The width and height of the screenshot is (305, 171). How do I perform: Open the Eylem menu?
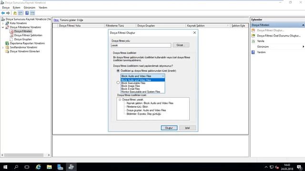point(17,8)
